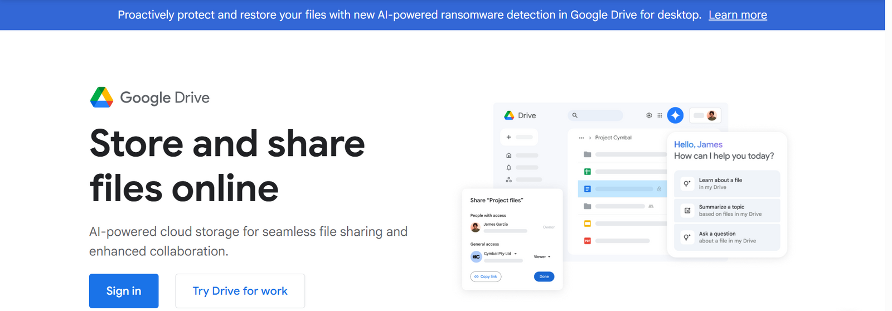Select the blue Docs file icon
Image resolution: width=892 pixels, height=311 pixels.
[587, 189]
